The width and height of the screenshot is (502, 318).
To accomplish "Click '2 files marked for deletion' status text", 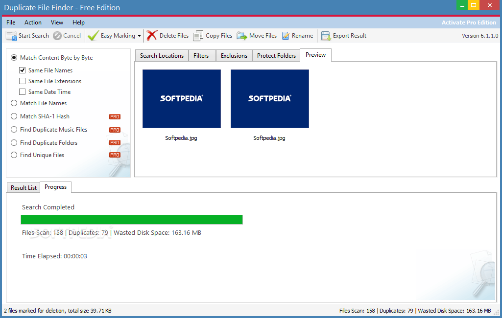I will click(x=58, y=311).
